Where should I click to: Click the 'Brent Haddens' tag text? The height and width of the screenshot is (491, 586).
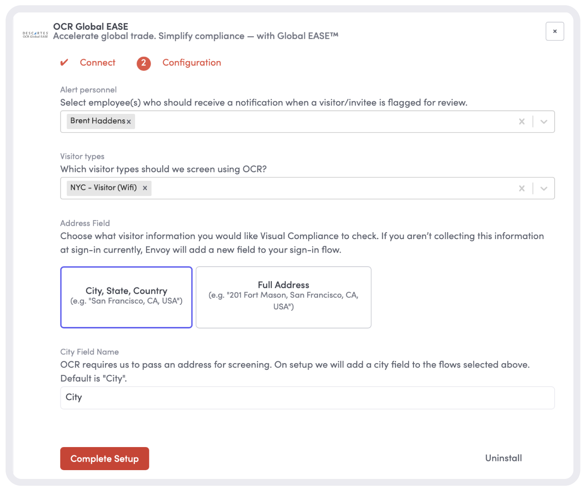click(98, 121)
